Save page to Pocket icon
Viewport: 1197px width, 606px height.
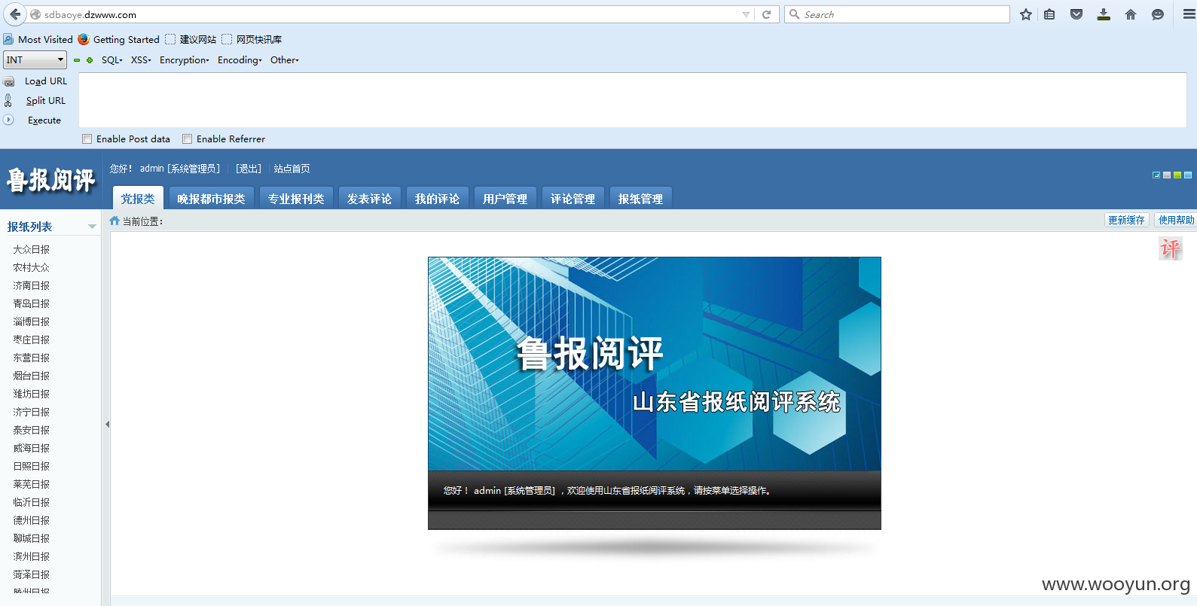pos(1076,14)
